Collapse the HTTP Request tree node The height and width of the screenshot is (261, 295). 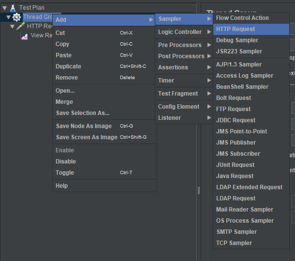tap(13, 26)
